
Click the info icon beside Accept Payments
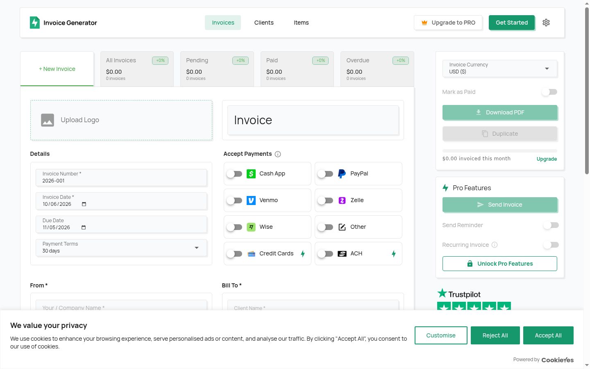[278, 154]
